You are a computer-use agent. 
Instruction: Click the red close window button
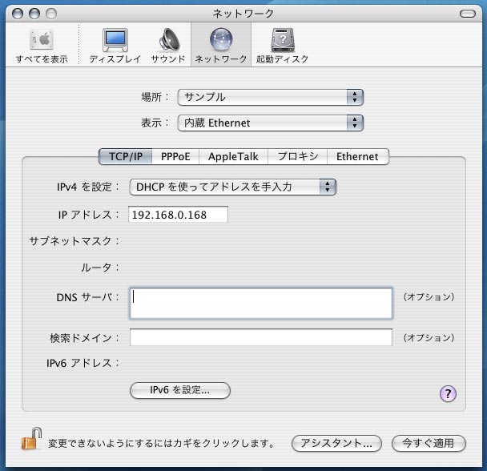click(x=18, y=14)
